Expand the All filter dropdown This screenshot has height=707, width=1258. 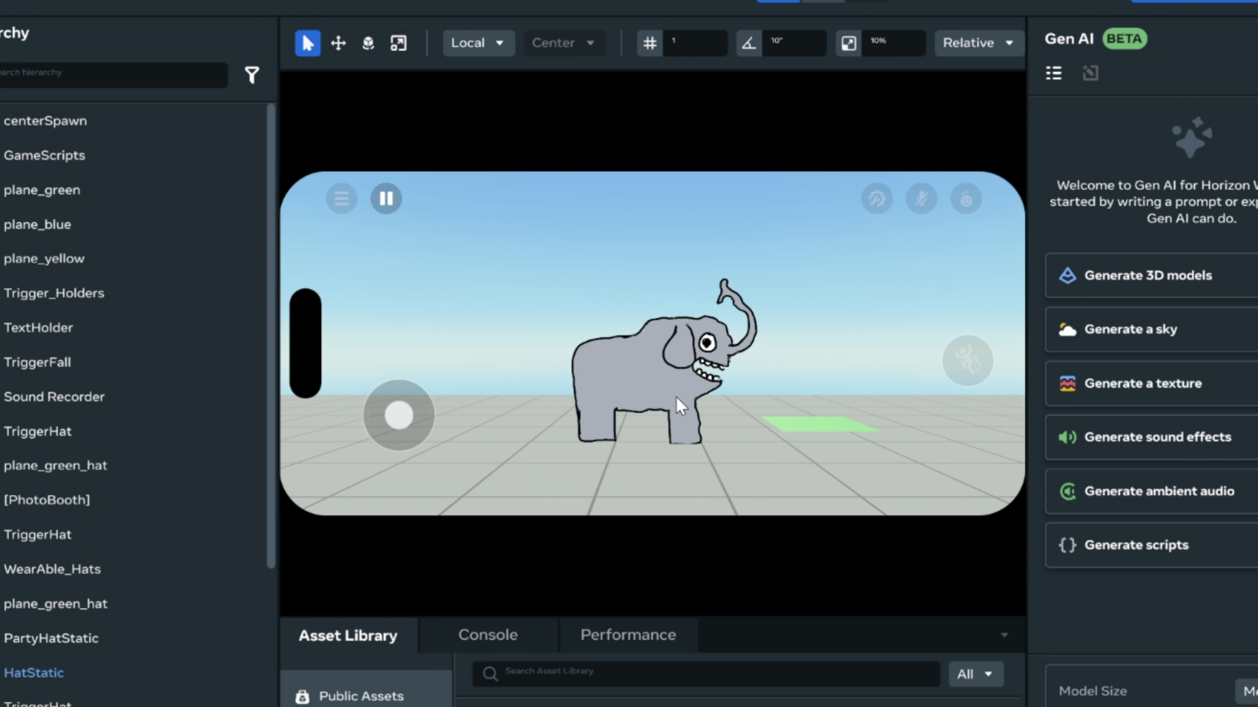click(x=975, y=674)
